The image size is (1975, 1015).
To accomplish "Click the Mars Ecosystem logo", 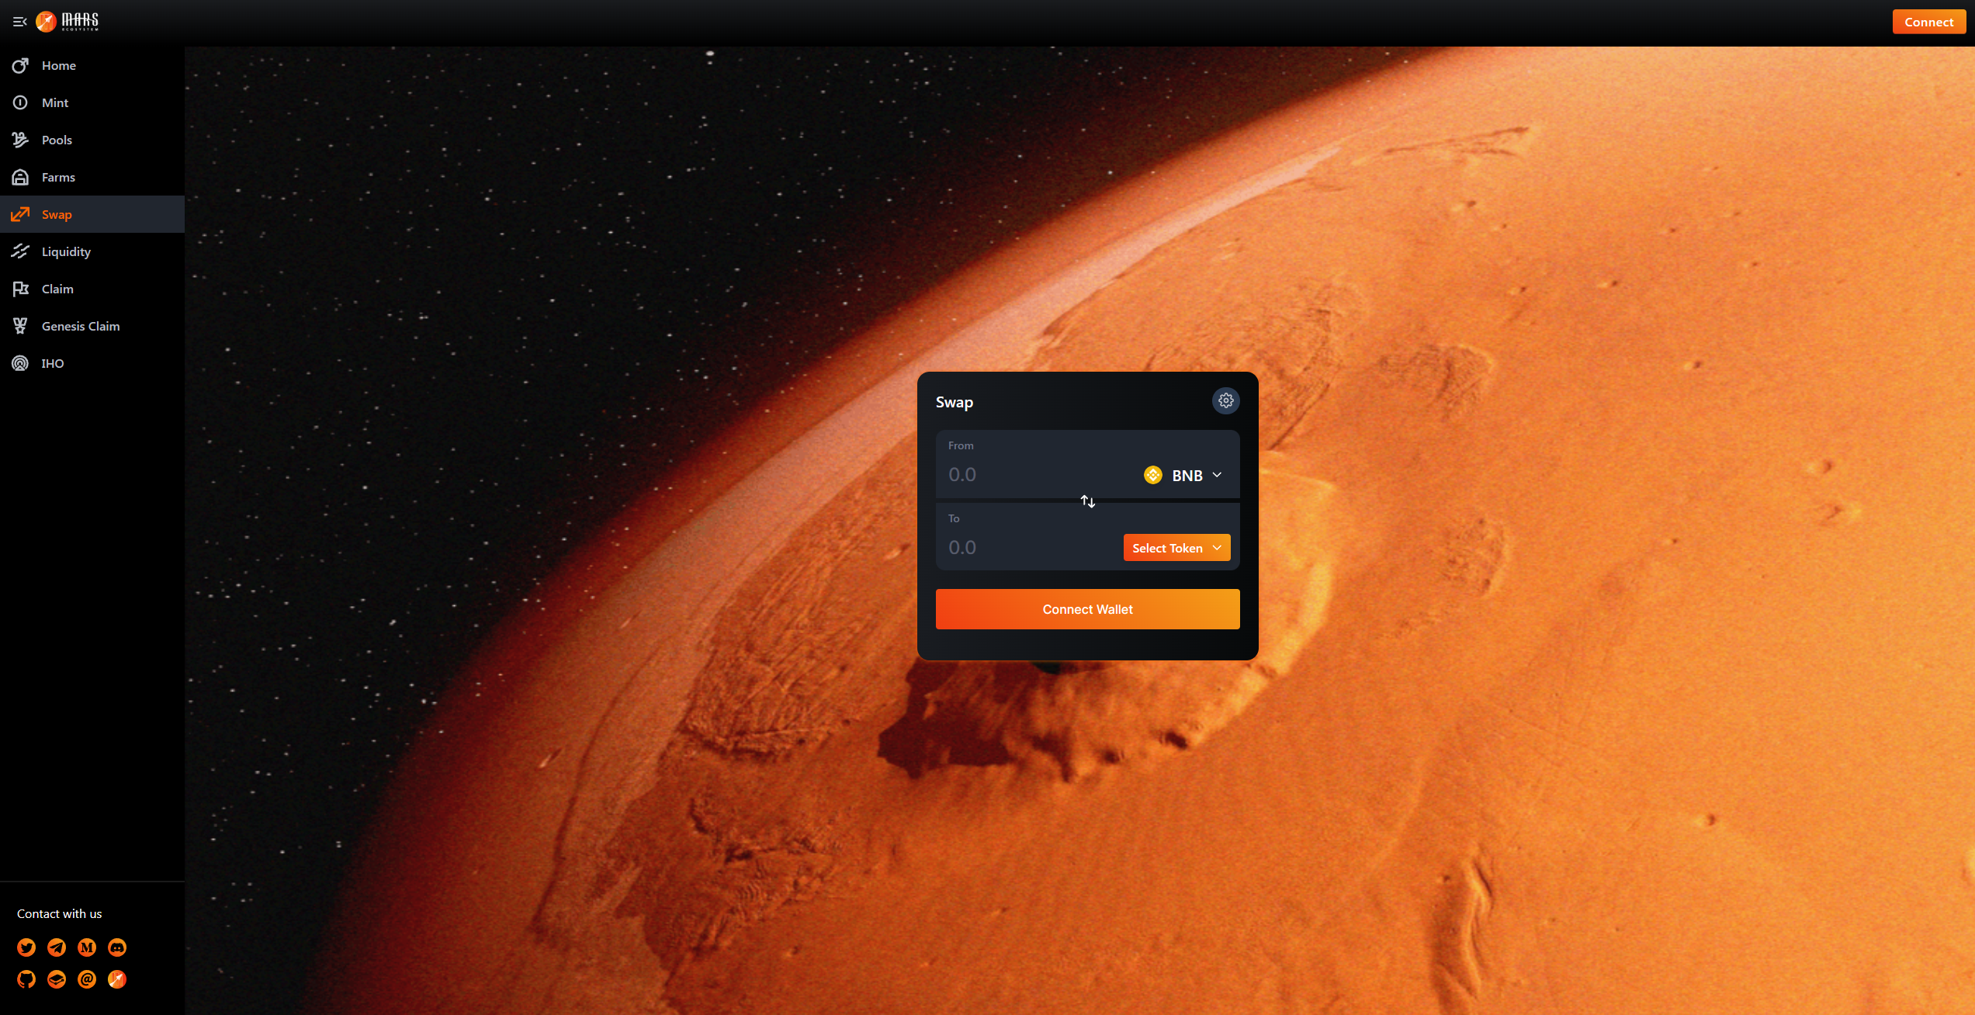I will tap(68, 22).
